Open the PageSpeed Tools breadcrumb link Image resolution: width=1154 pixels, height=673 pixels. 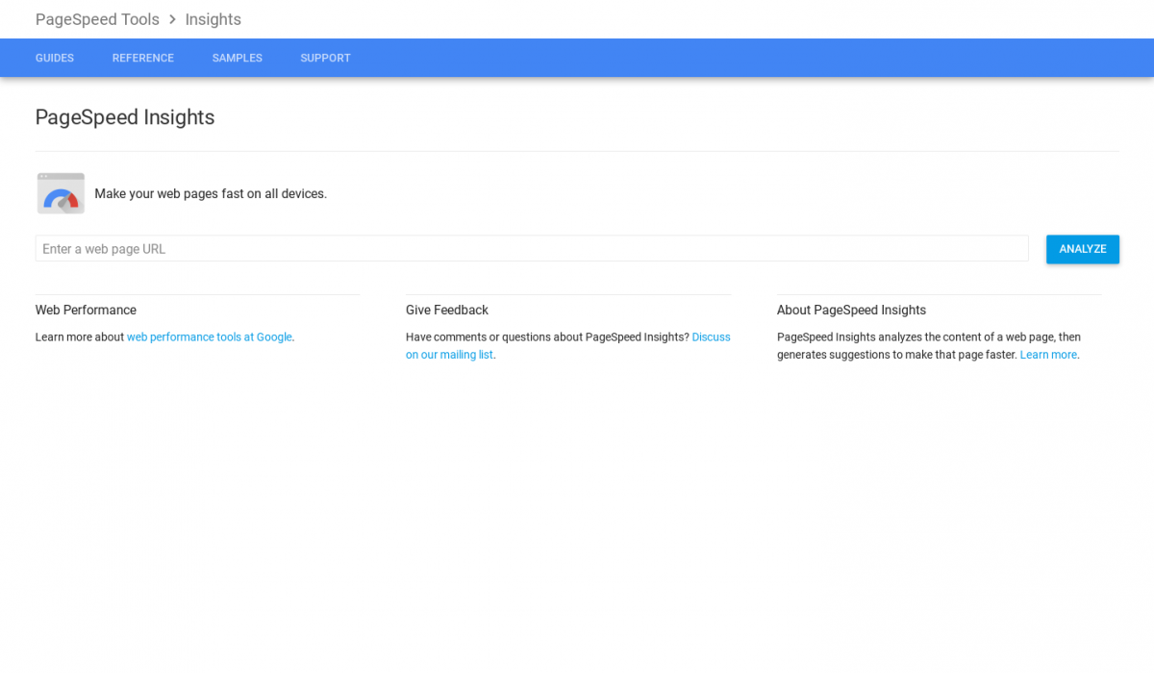(x=97, y=19)
